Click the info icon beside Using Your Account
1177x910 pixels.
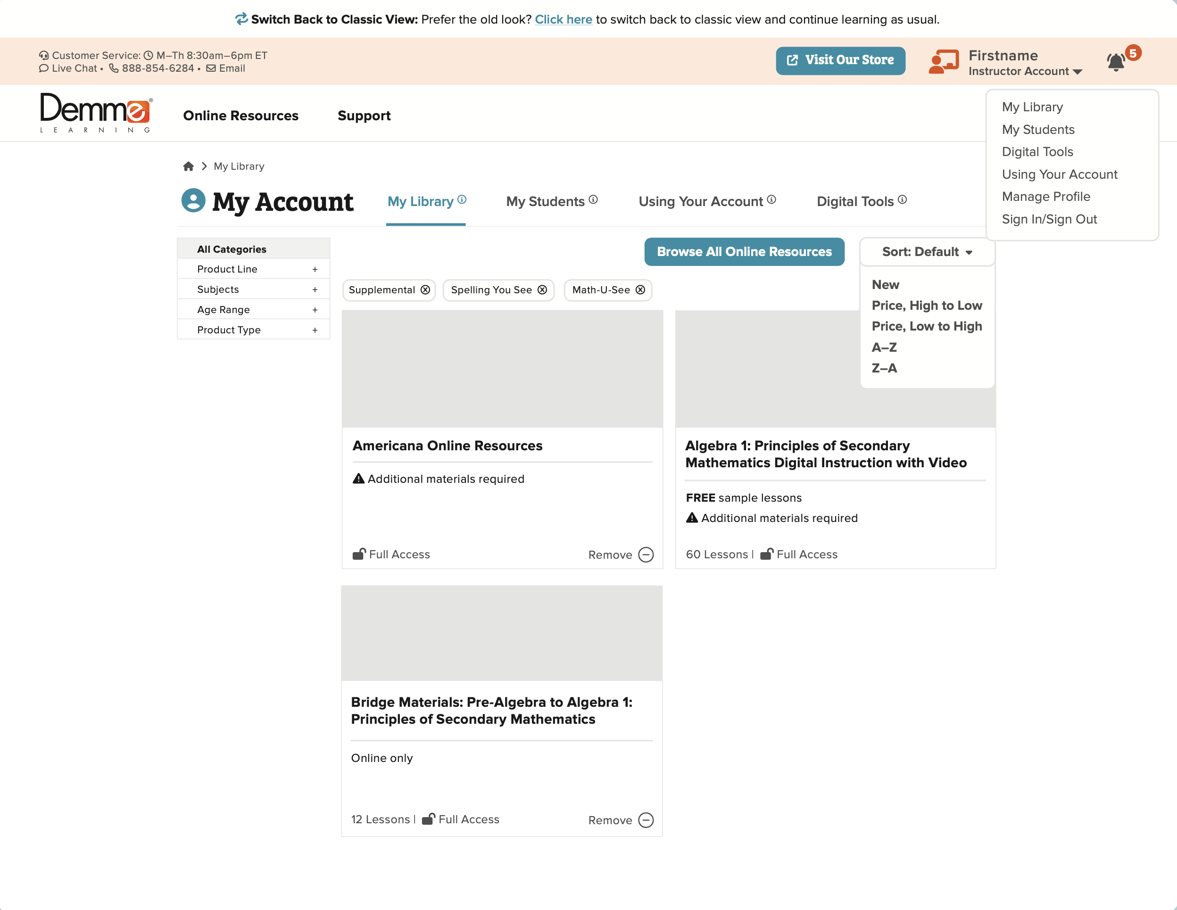(772, 199)
